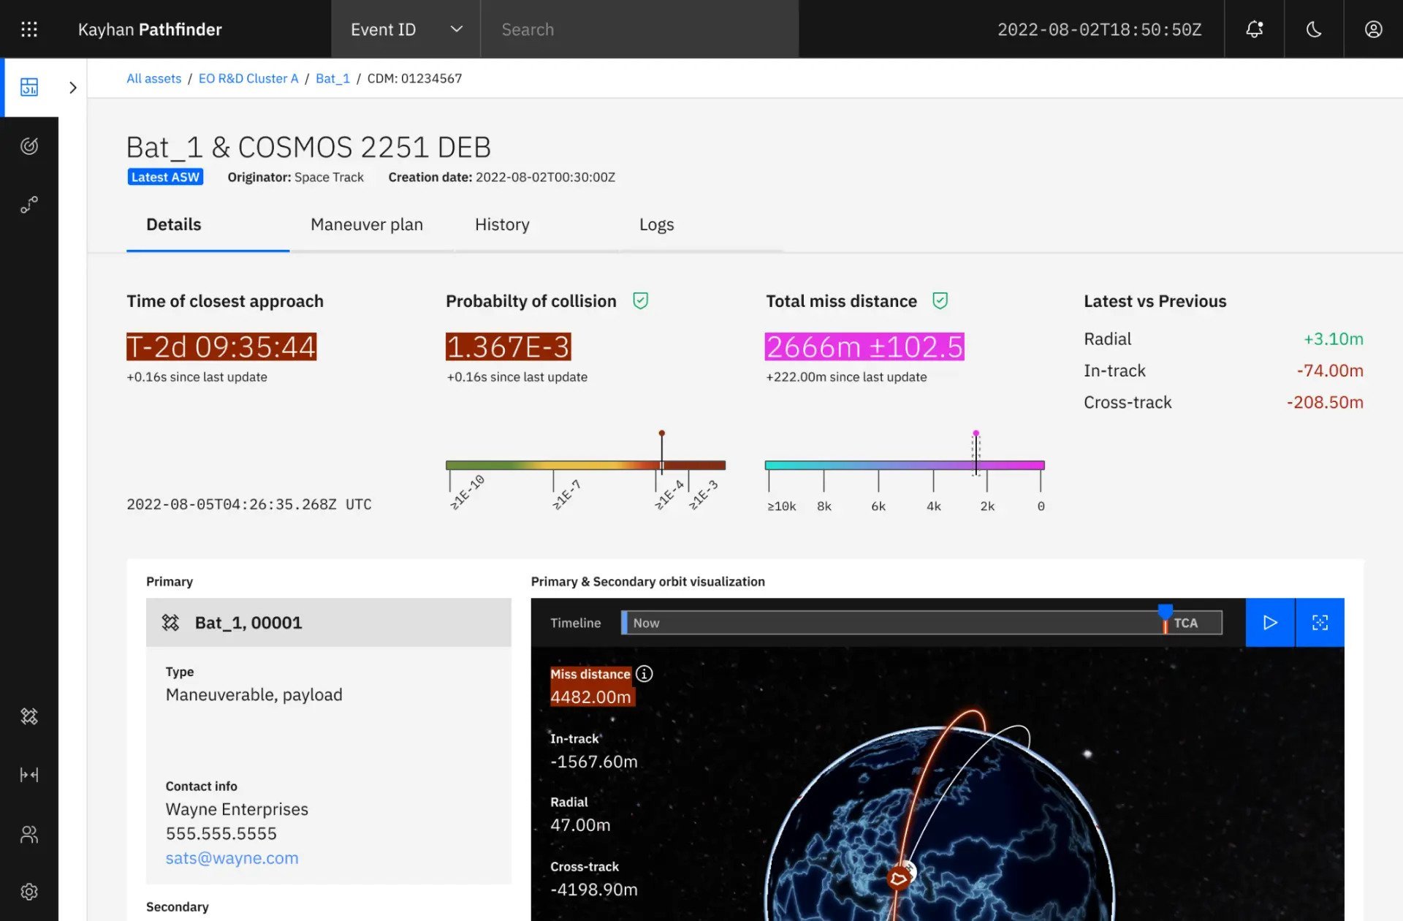Toggle dark mode moon icon
The height and width of the screenshot is (921, 1403).
click(1314, 29)
